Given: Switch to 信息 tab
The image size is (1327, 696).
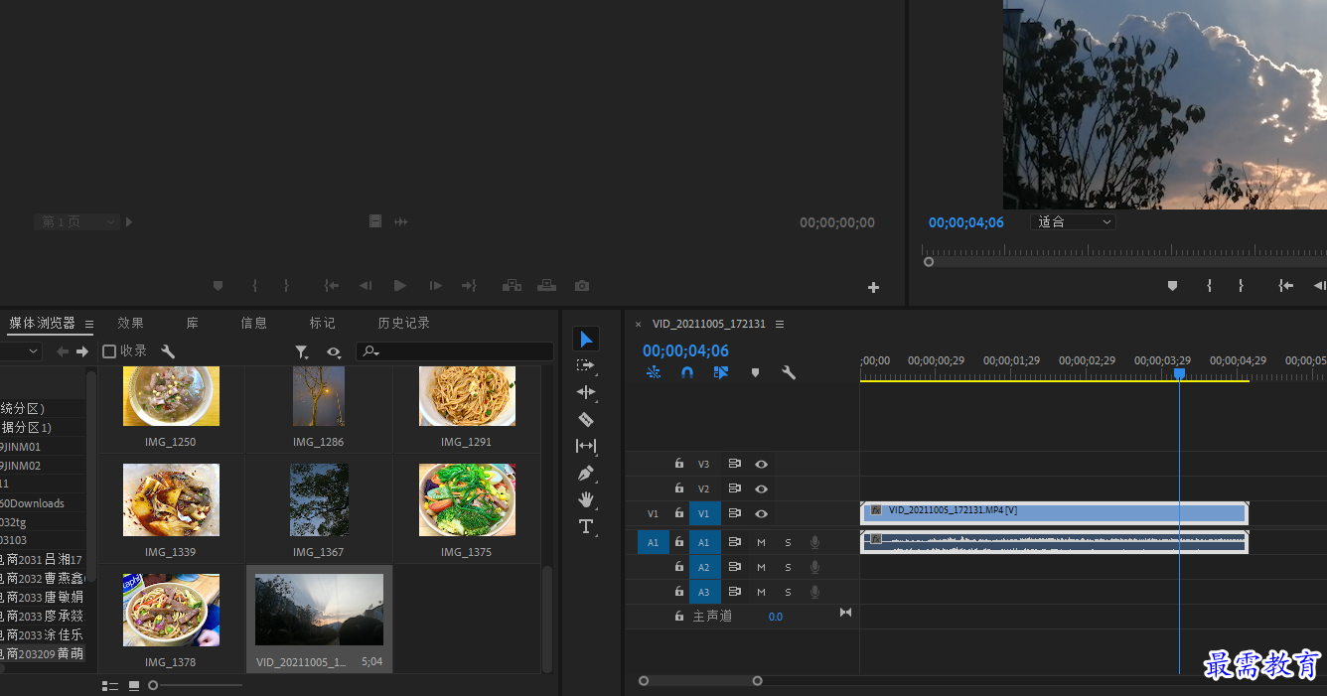Looking at the screenshot, I should point(253,323).
